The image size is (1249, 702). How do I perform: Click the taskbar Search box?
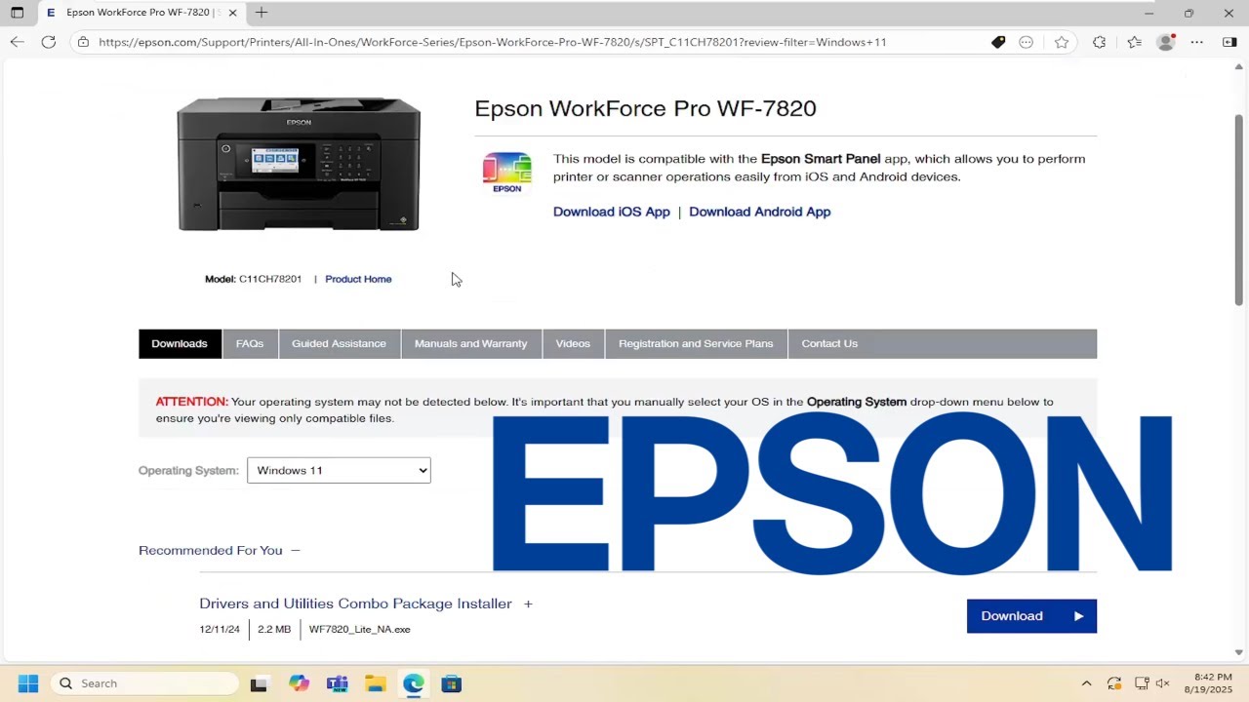coord(144,683)
